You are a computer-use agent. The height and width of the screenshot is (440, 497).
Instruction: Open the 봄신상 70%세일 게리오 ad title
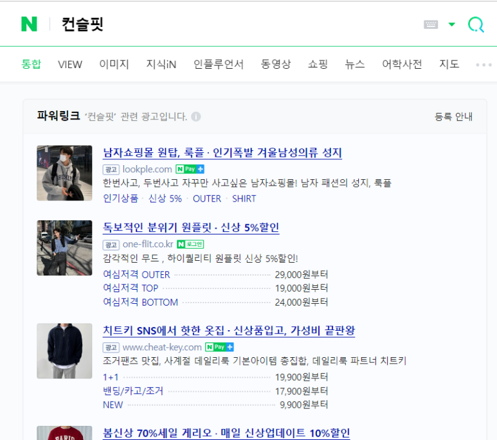click(226, 433)
